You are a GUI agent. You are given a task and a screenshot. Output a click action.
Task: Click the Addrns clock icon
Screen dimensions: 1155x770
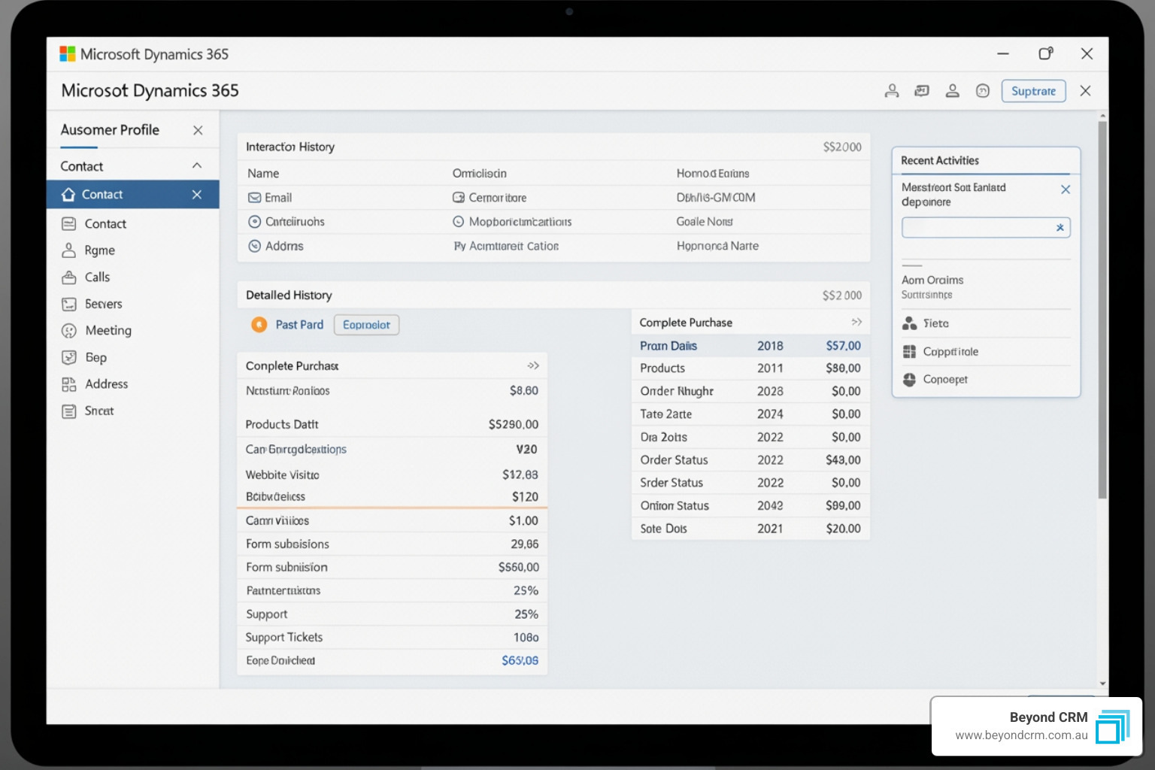[x=254, y=246]
